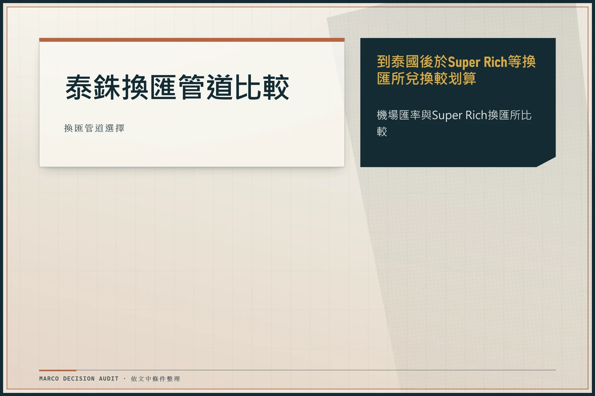Select the gold heading about Super Rich等換匯所兌換較划算
This screenshot has height=396, width=595.
coord(456,70)
